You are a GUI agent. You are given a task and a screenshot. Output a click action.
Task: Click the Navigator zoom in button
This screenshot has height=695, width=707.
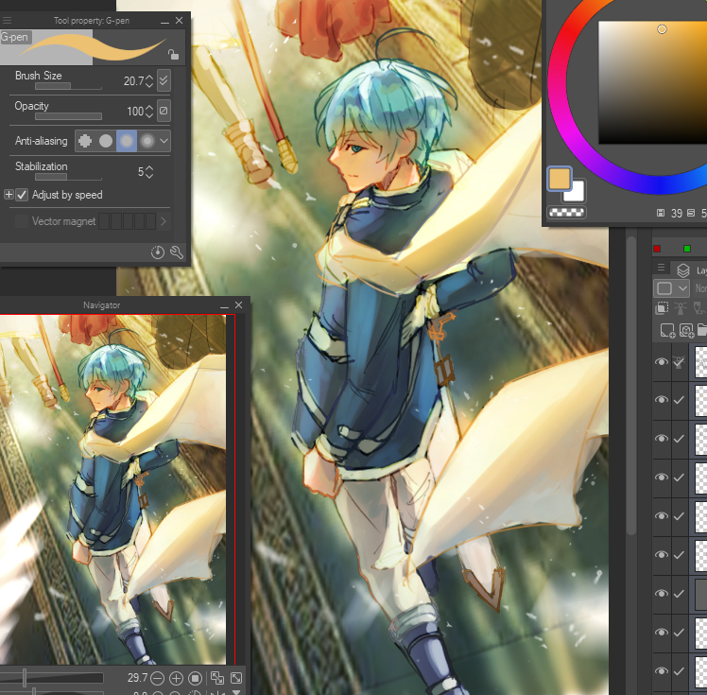point(176,678)
